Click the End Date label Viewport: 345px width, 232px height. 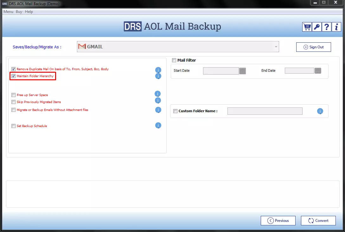pyautogui.click(x=268, y=71)
